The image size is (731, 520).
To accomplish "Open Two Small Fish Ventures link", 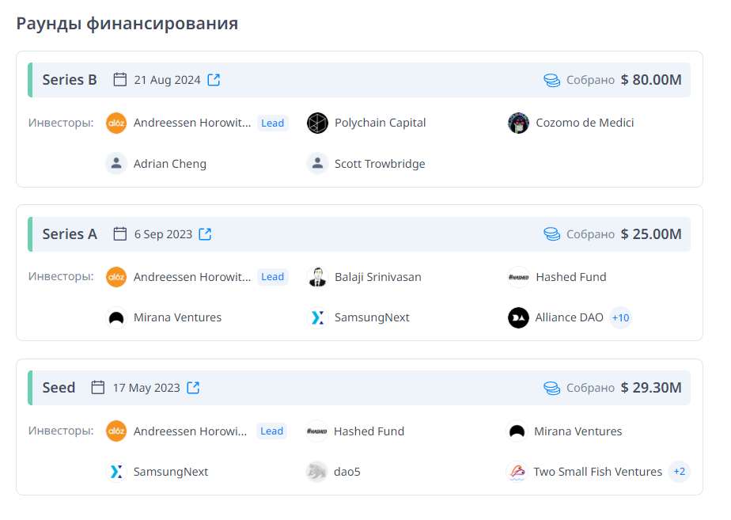I will (x=597, y=472).
